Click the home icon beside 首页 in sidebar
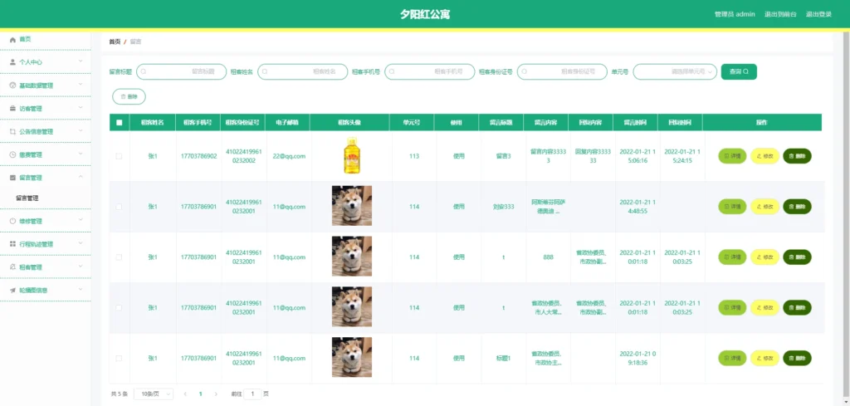The height and width of the screenshot is (406, 850). (x=12, y=40)
